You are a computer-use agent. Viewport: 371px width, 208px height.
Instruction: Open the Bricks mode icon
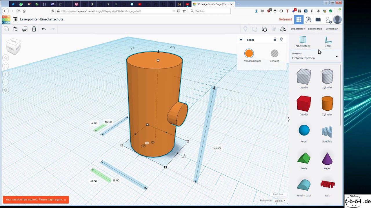318,19
